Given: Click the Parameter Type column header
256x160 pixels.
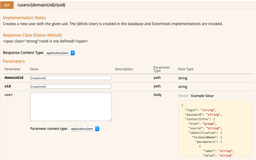Looking at the screenshot, I should 162,69.
